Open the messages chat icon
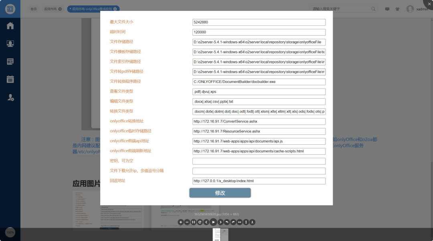The image size is (433, 241). 387,9
